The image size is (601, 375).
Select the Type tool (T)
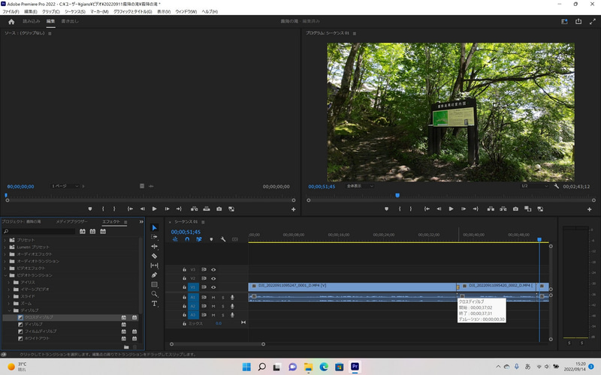tap(155, 304)
